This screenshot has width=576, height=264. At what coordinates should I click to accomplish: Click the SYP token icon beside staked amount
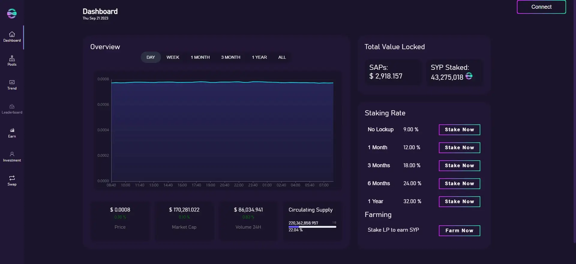[469, 76]
